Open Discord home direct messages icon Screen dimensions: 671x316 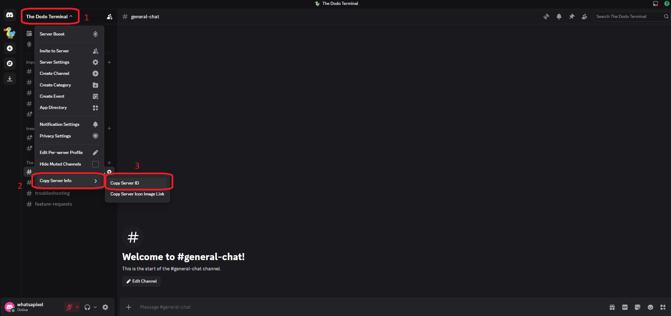(x=10, y=15)
